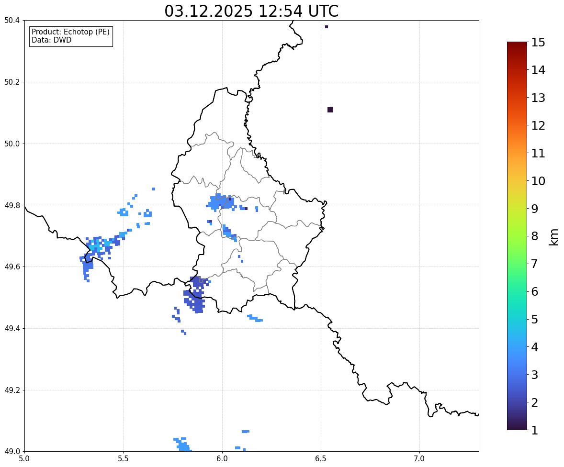Click the latitude tick label "49.2"
The height and width of the screenshot is (467, 564).
coord(12,390)
